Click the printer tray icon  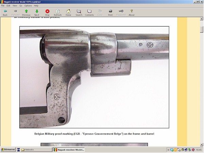(182, 150)
